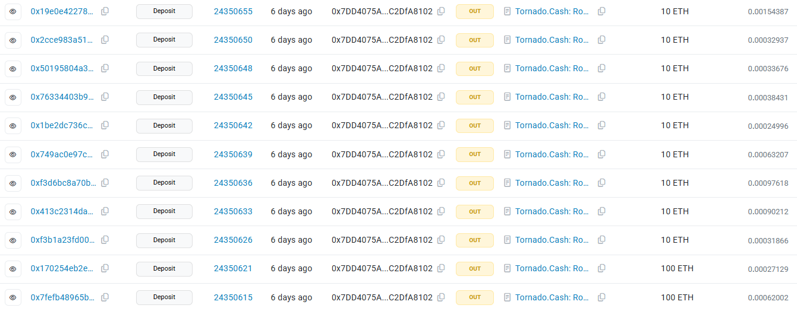Copy transaction hash 0x2cce983a51
Screen dimensions: 797x311
(105, 40)
